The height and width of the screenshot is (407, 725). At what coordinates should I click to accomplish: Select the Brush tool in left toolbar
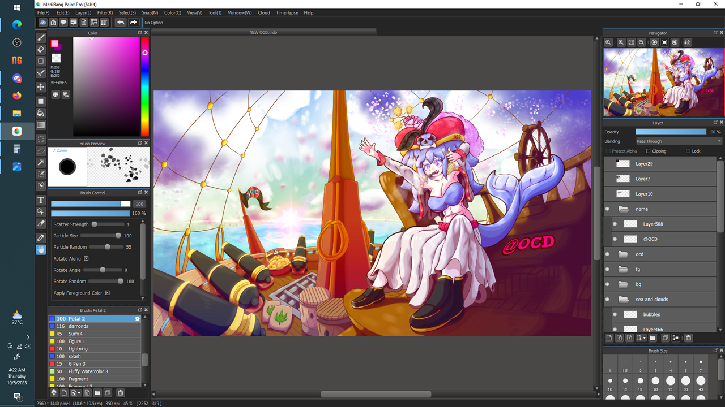click(41, 37)
